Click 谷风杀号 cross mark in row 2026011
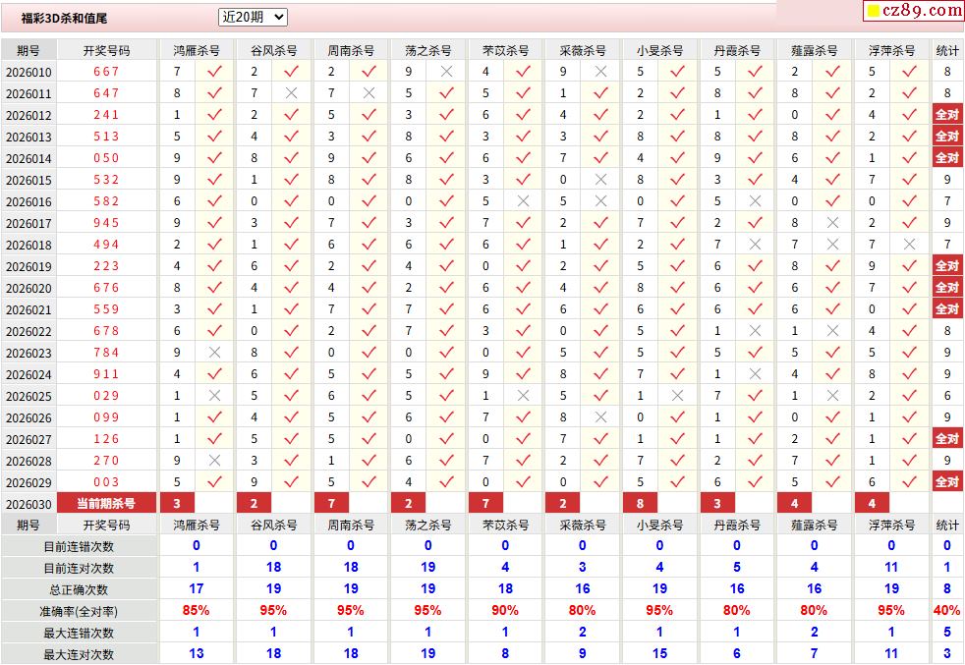Screen dimensions: 965x665 coord(291,93)
